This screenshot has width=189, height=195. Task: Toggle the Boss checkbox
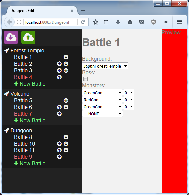[x=86, y=79]
